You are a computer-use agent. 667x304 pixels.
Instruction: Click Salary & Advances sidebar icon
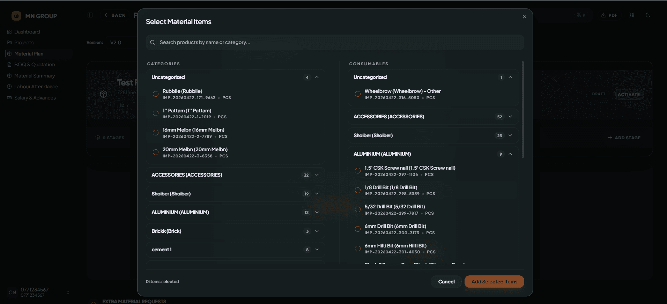point(9,98)
